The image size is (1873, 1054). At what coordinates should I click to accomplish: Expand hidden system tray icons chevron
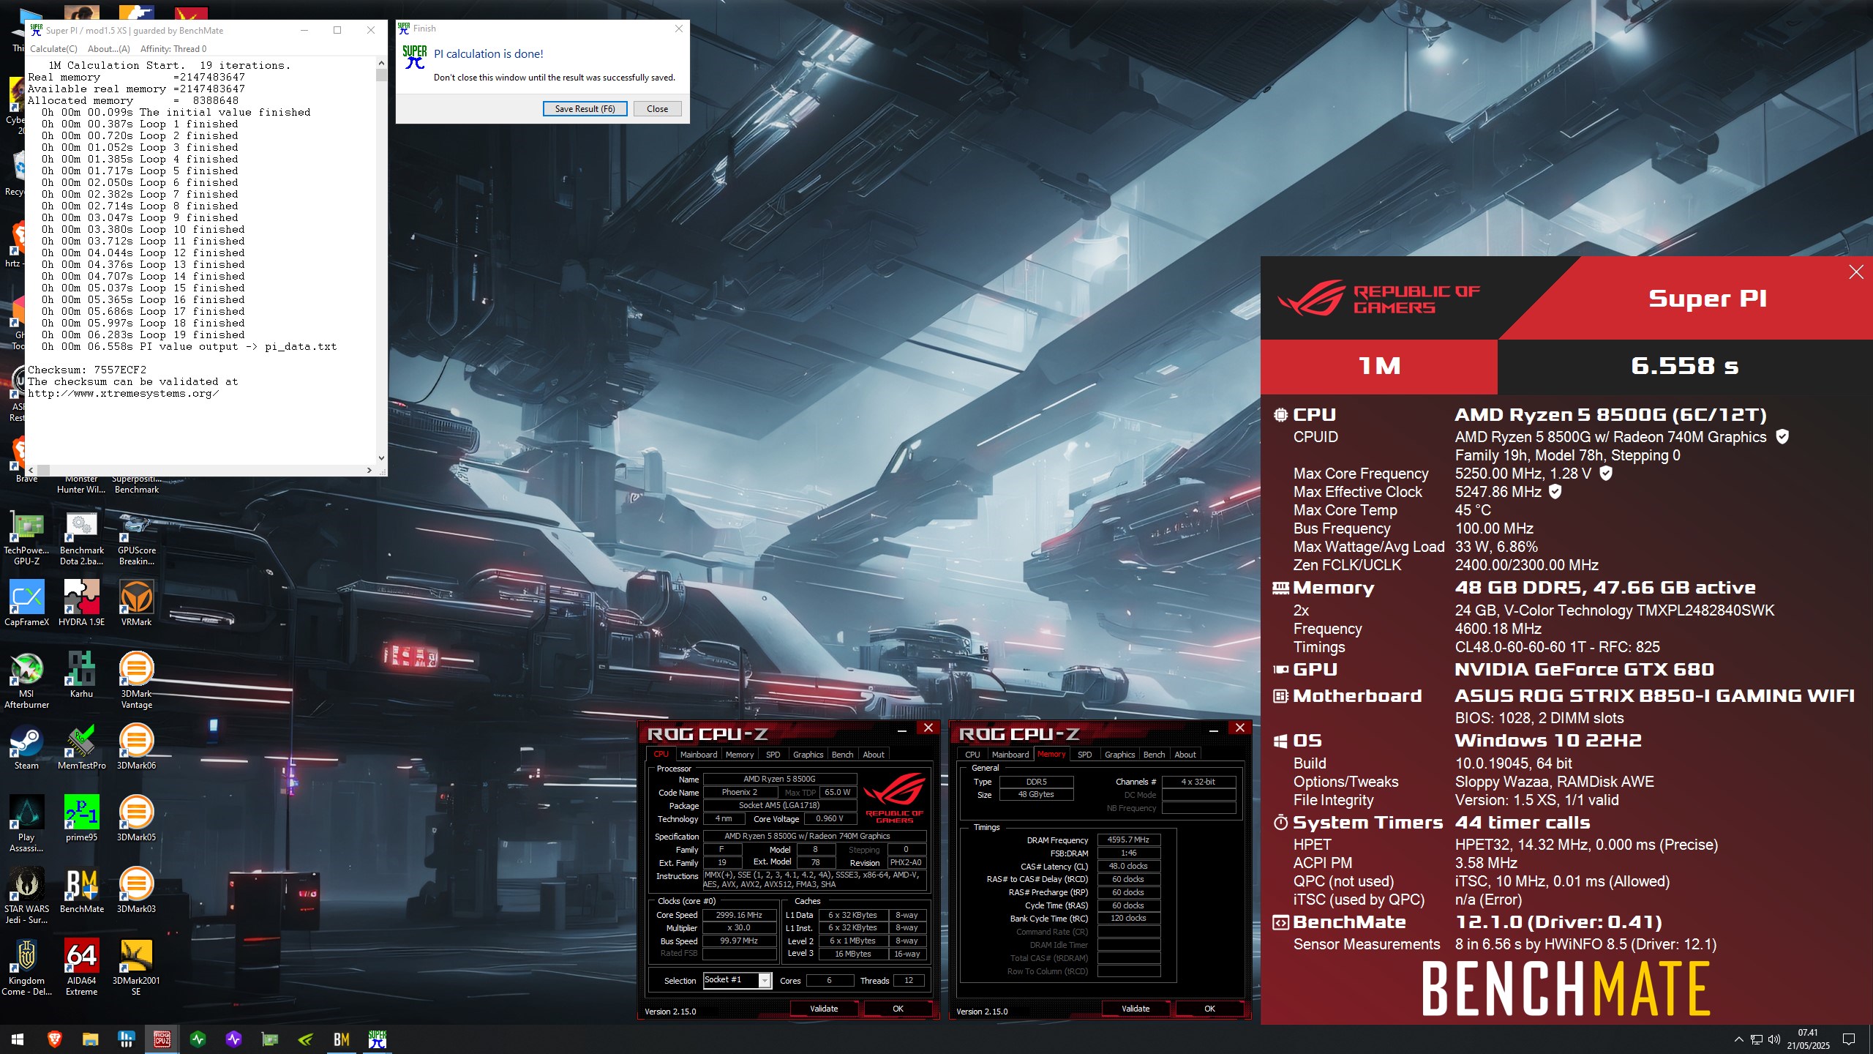(1739, 1039)
